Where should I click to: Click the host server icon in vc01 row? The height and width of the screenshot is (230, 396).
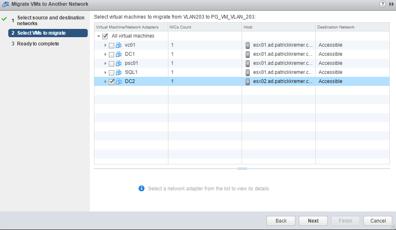247,45
